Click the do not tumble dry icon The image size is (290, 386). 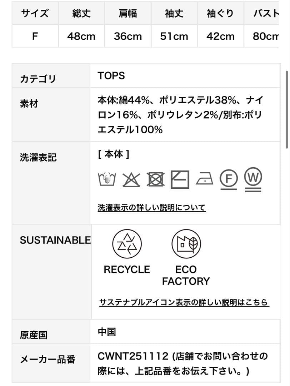tap(156, 179)
